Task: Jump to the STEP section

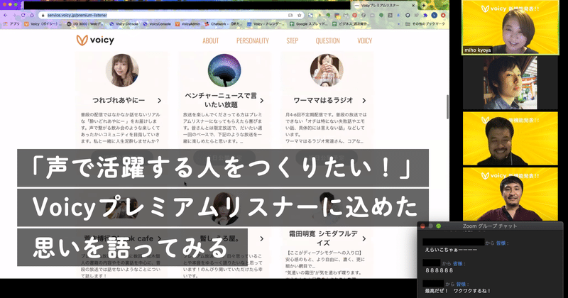Action: click(x=293, y=40)
